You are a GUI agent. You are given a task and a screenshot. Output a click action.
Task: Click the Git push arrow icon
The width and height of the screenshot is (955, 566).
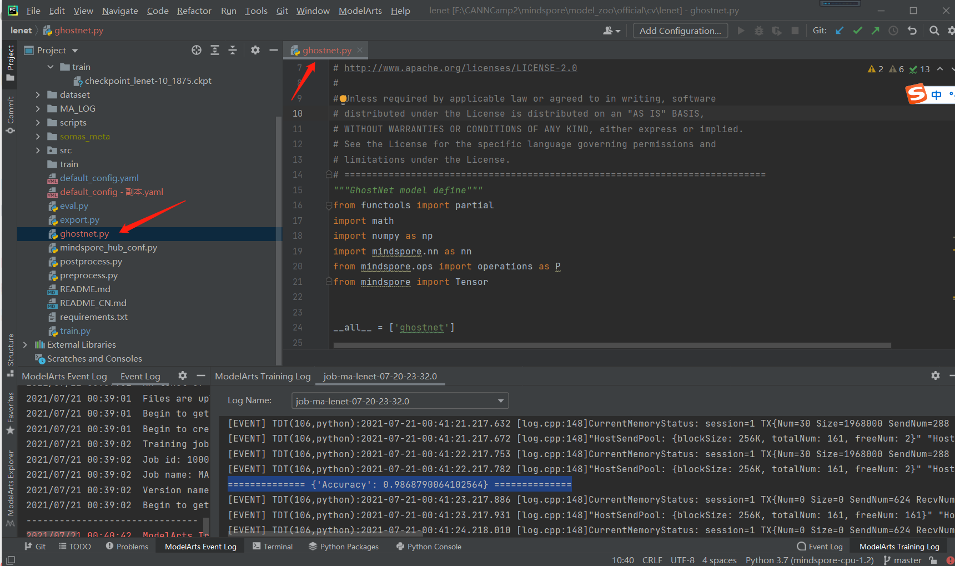[876, 31]
